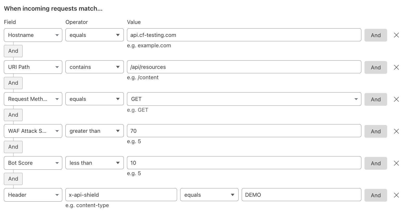Open the Hostname field dropdown

coord(33,35)
